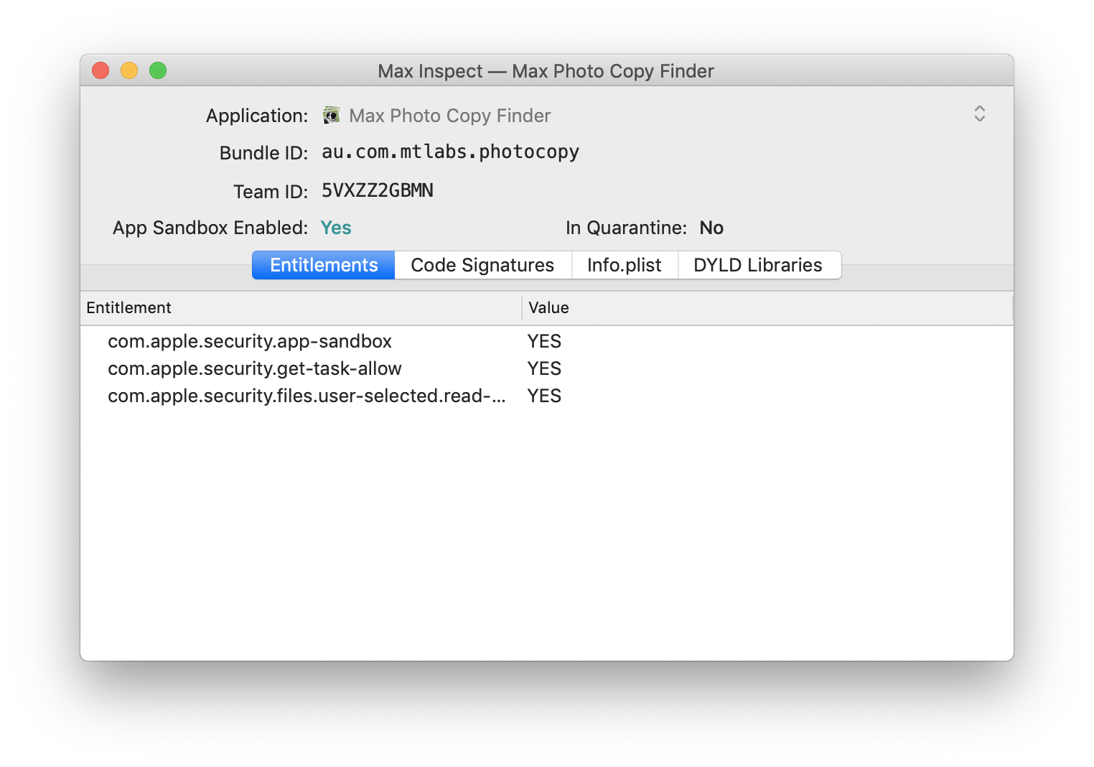This screenshot has width=1094, height=767.
Task: Click the Max Inspect window title bar
Action: [546, 70]
